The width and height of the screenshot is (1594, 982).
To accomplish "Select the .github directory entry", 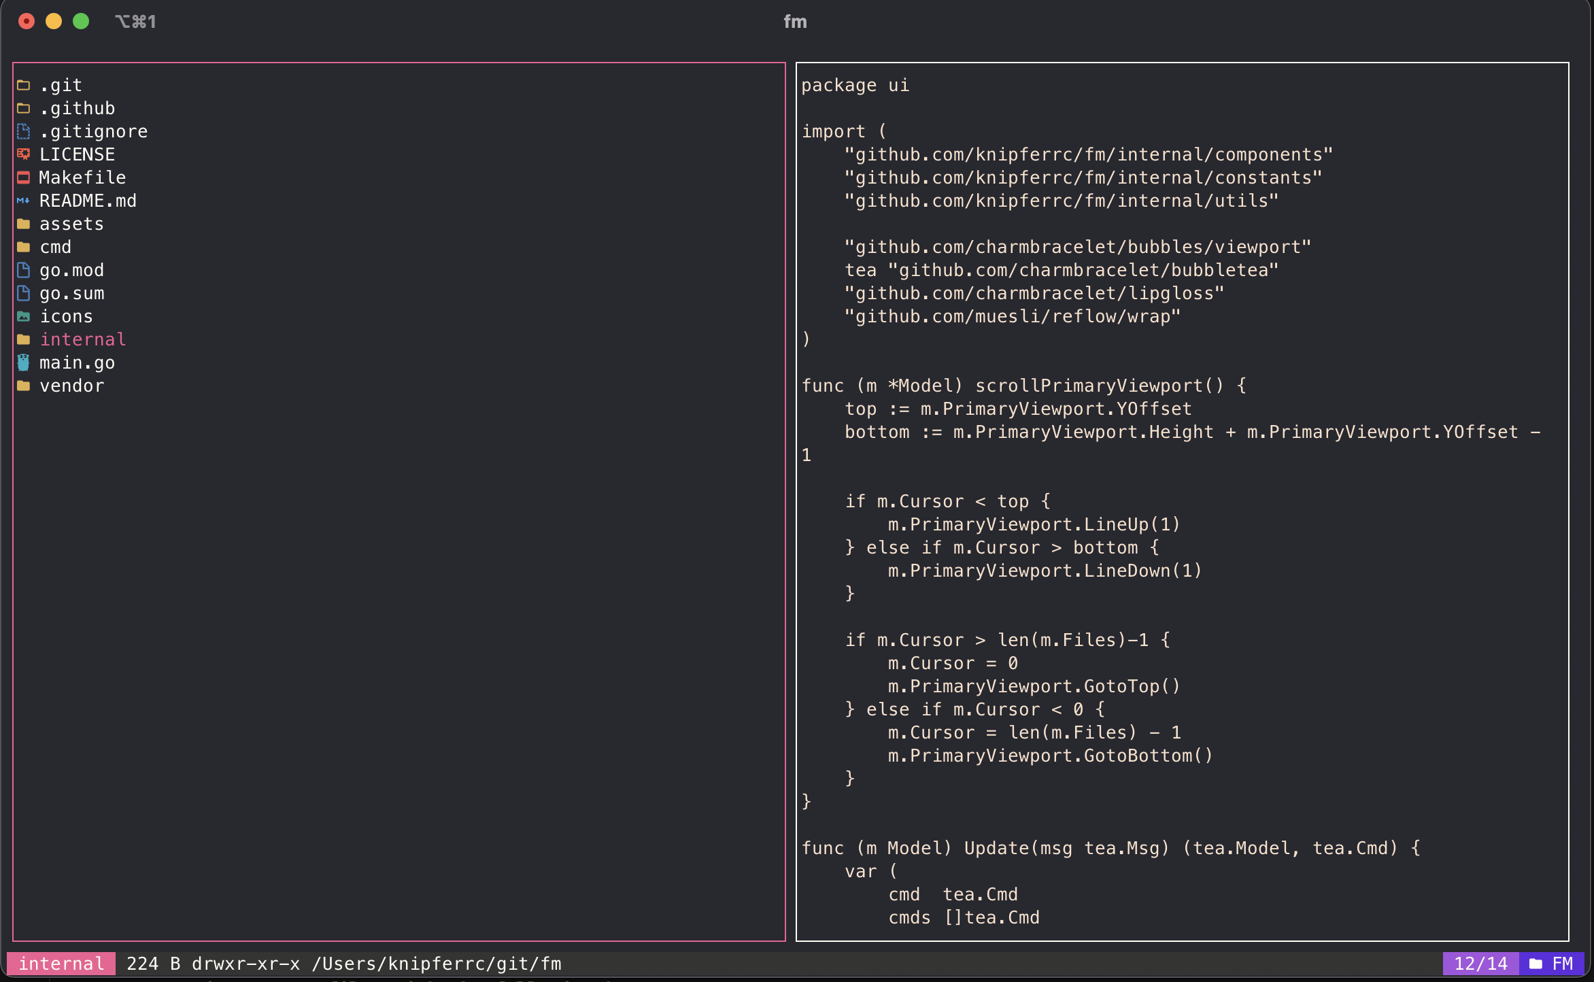I will pyautogui.click(x=77, y=108).
